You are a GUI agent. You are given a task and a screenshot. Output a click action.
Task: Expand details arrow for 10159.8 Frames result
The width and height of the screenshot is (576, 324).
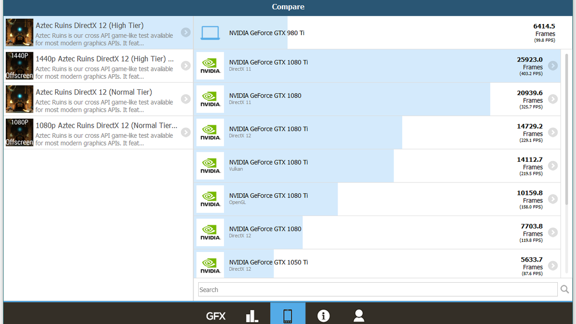pos(553,199)
